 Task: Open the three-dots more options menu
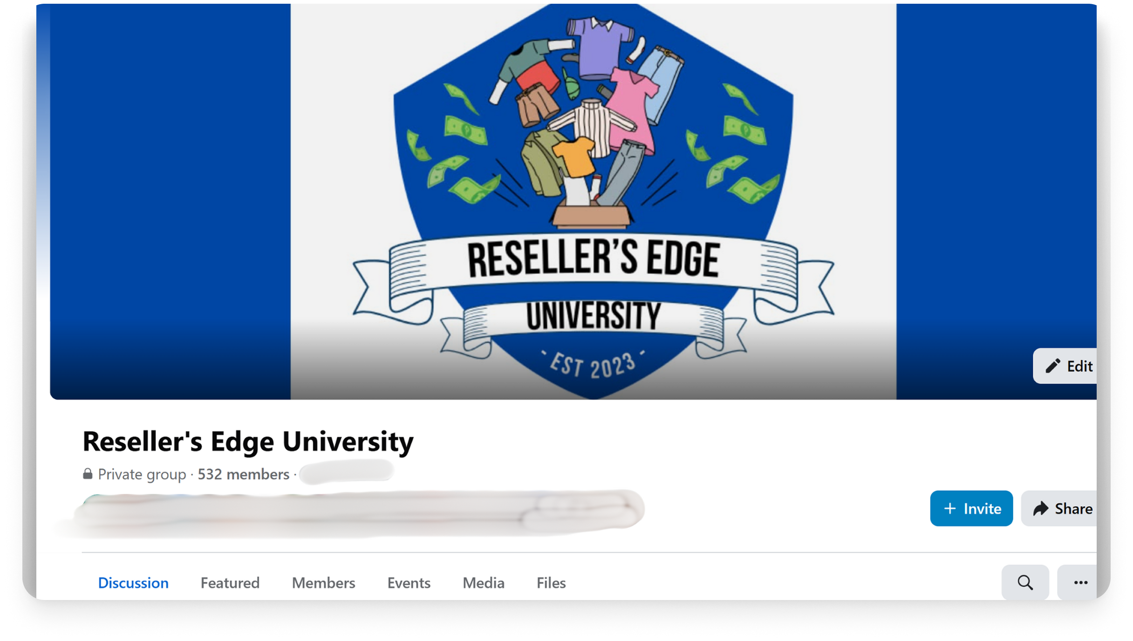pos(1080,582)
